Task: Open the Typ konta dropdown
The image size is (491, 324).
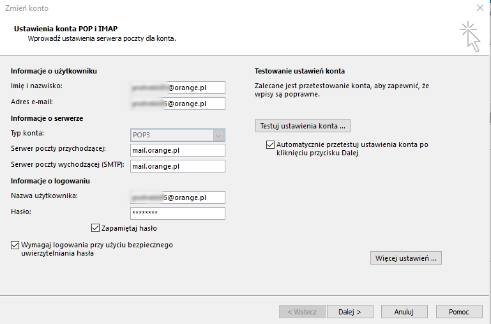Action: coord(219,135)
